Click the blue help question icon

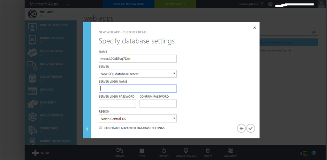[x=314, y=153]
